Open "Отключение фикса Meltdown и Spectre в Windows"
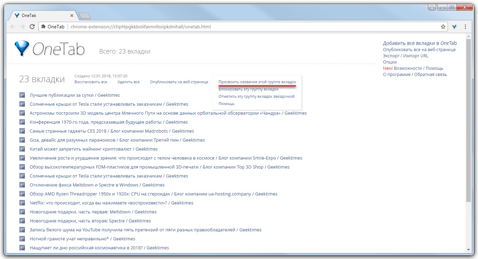The height and width of the screenshot is (259, 478). tap(97, 185)
